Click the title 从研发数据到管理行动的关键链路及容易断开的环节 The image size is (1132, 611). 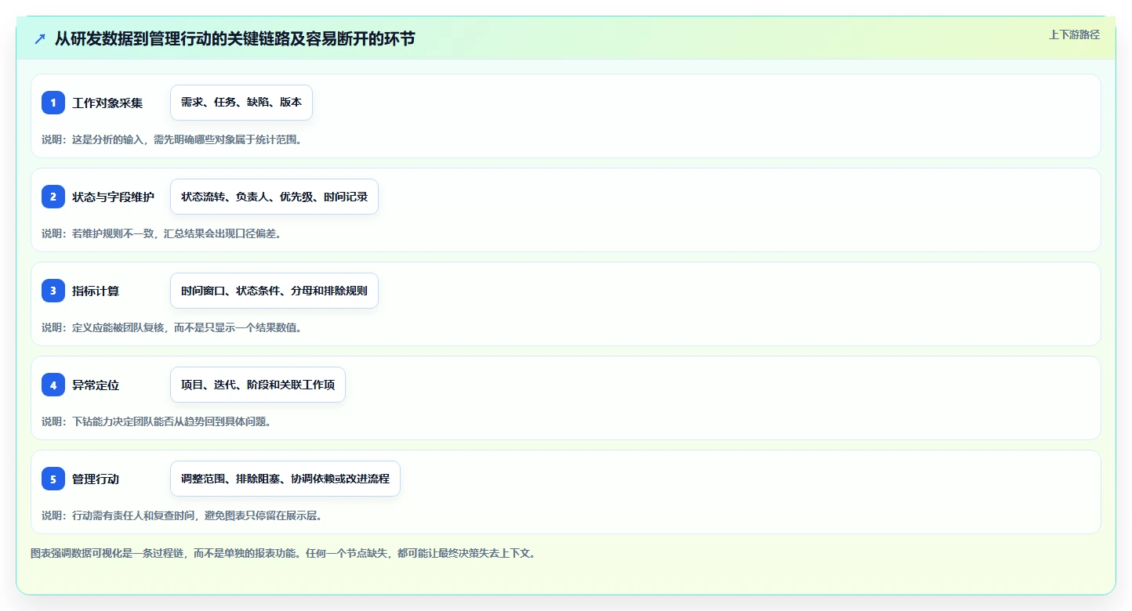click(234, 38)
